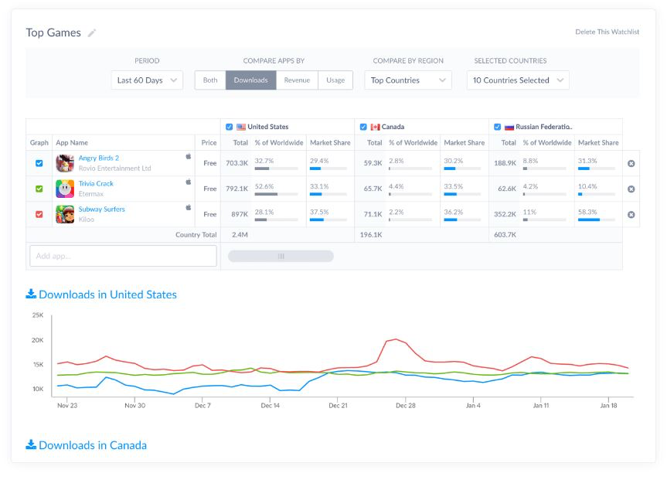The height and width of the screenshot is (480, 667).
Task: Open Downloads in Canada heading link
Action: coord(93,445)
